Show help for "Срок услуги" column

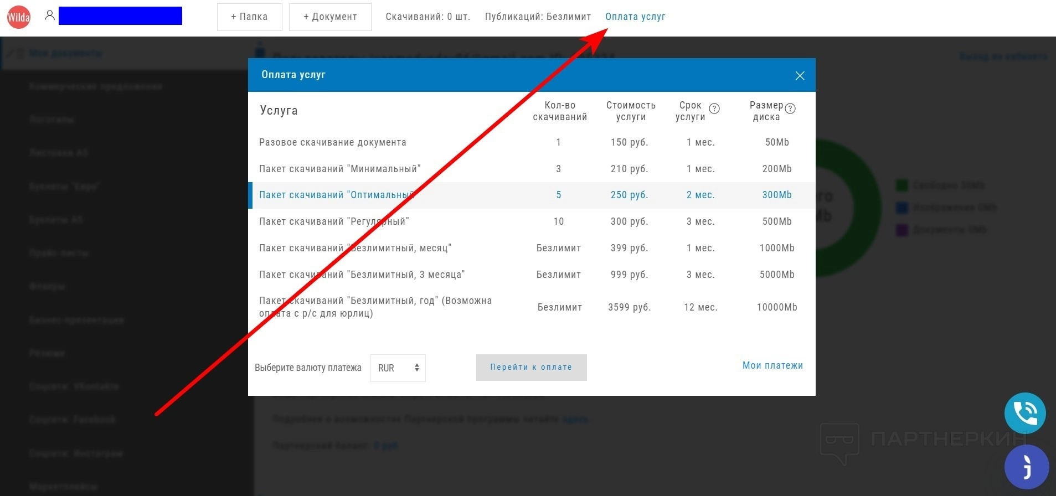pyautogui.click(x=714, y=108)
